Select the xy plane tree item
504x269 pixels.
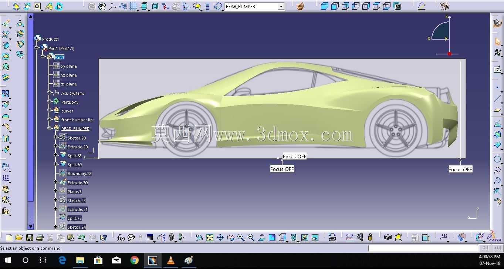tap(69, 66)
